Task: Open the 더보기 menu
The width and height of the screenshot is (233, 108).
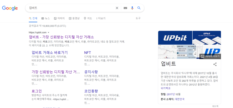Action: [101, 18]
